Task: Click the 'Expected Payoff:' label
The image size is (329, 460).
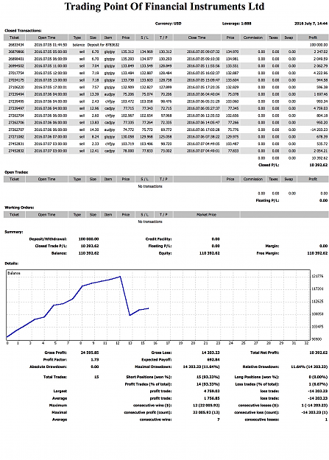Action: pyautogui.click(x=157, y=360)
